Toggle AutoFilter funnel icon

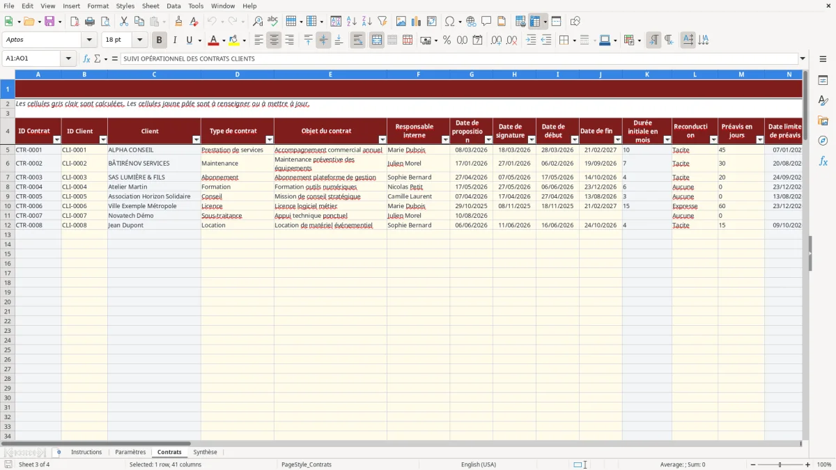[382, 22]
